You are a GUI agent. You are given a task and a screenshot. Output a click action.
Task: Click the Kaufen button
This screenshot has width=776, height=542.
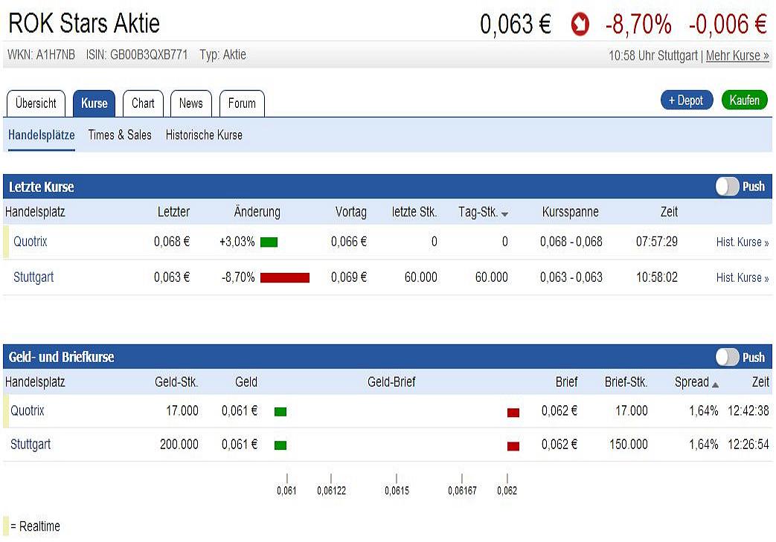744,100
